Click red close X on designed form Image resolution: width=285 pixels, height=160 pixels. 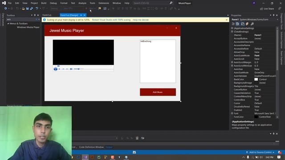tap(176, 28)
